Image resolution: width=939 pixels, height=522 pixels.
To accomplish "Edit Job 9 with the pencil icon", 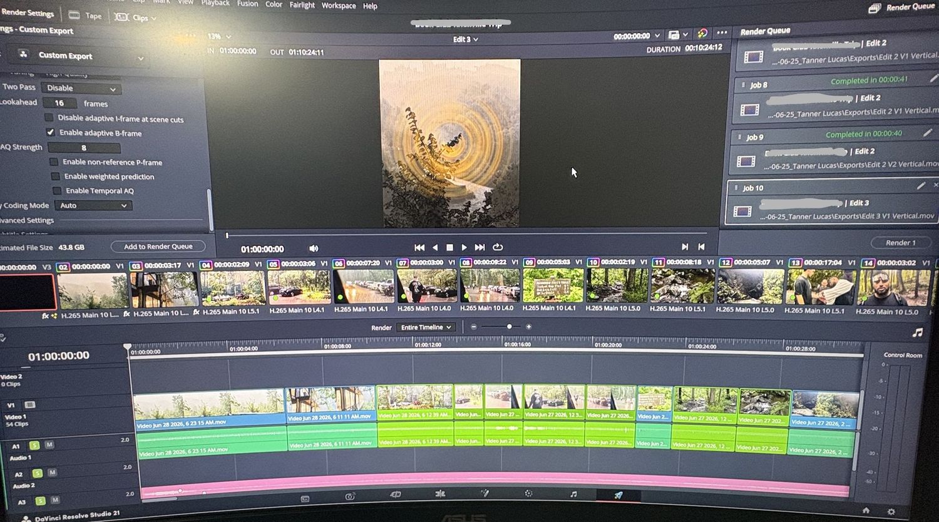I will point(927,133).
